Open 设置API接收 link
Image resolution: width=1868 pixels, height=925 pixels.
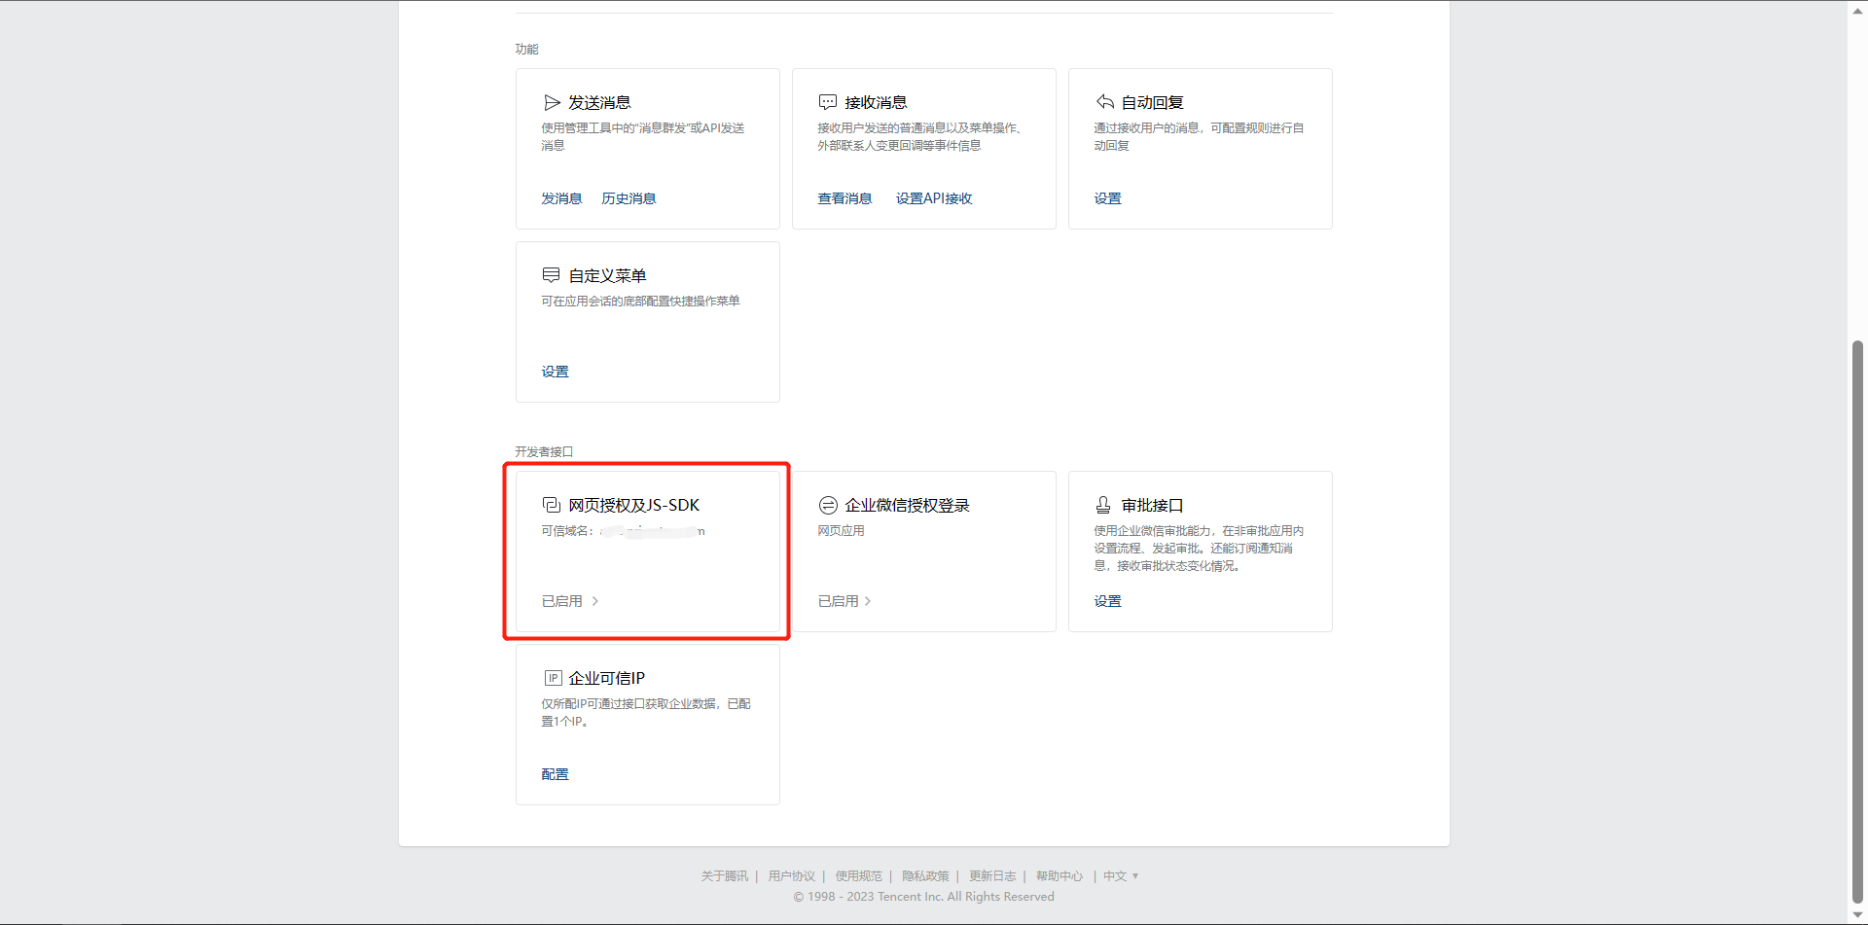tap(934, 198)
